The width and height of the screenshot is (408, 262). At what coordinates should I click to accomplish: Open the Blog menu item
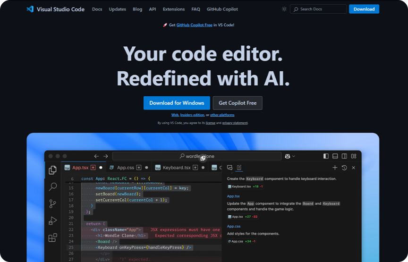tap(137, 9)
